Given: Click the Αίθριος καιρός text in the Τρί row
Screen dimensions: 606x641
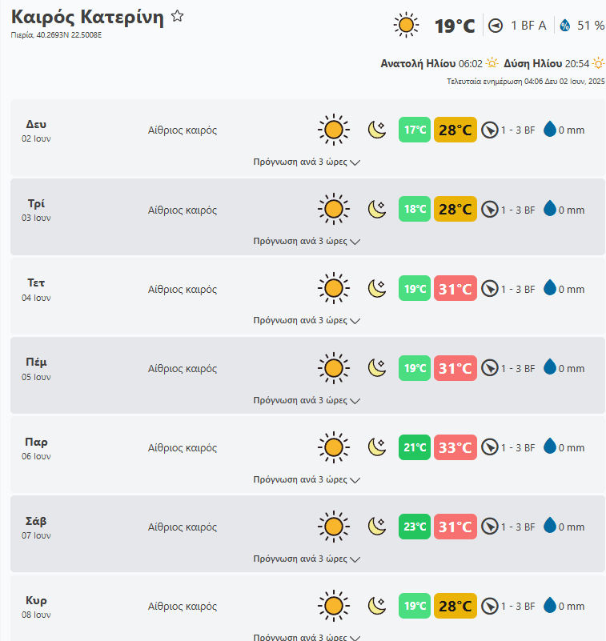Looking at the screenshot, I should (x=183, y=210).
